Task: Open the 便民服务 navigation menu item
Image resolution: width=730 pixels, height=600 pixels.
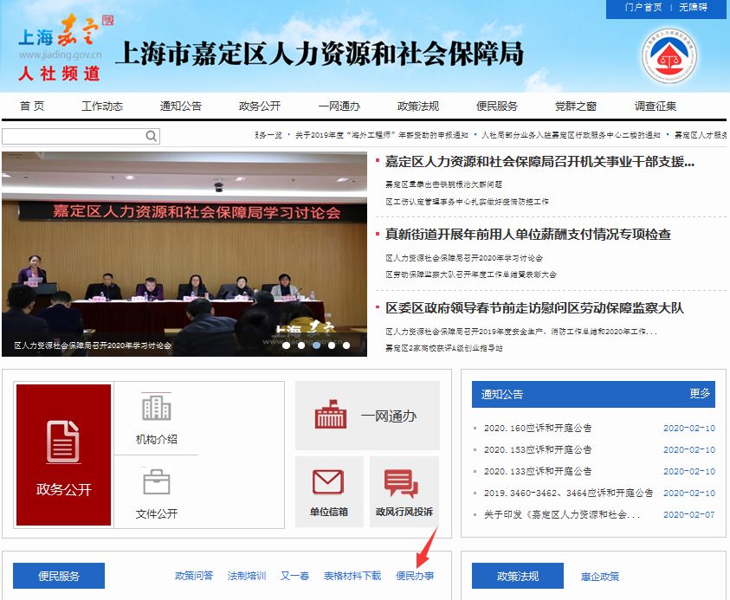Action: 497,106
